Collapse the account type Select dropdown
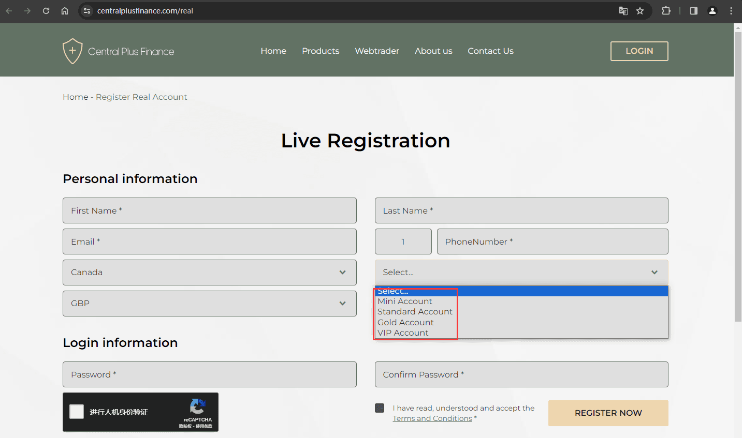The height and width of the screenshot is (438, 742). point(521,273)
